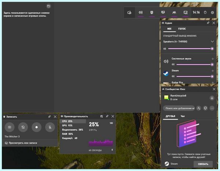
Task: Close the Производительность widget
Action: coord(113,116)
